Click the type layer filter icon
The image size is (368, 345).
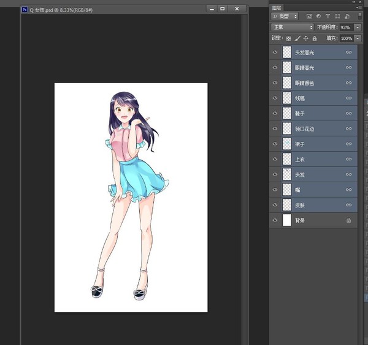328,16
